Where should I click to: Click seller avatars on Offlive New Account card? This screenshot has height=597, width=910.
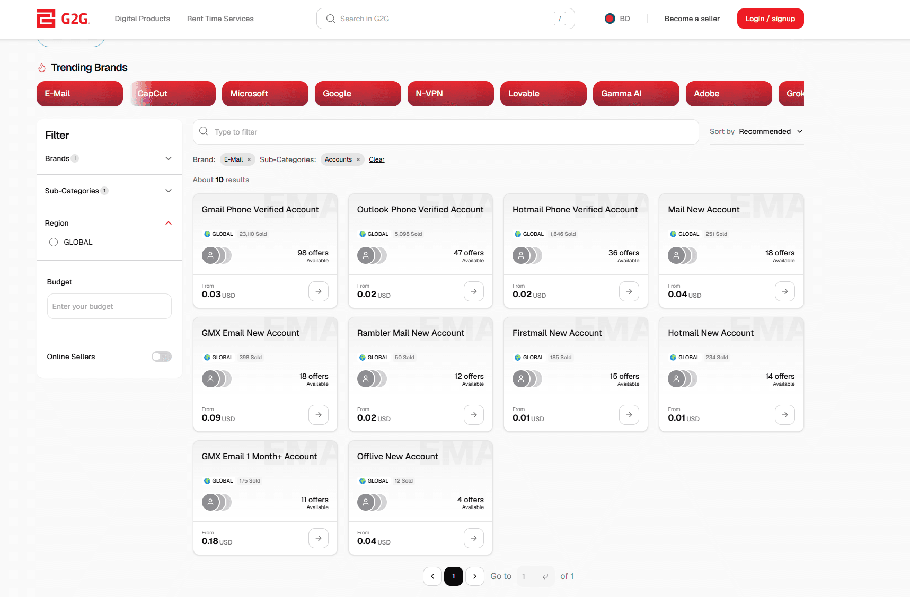tap(372, 502)
